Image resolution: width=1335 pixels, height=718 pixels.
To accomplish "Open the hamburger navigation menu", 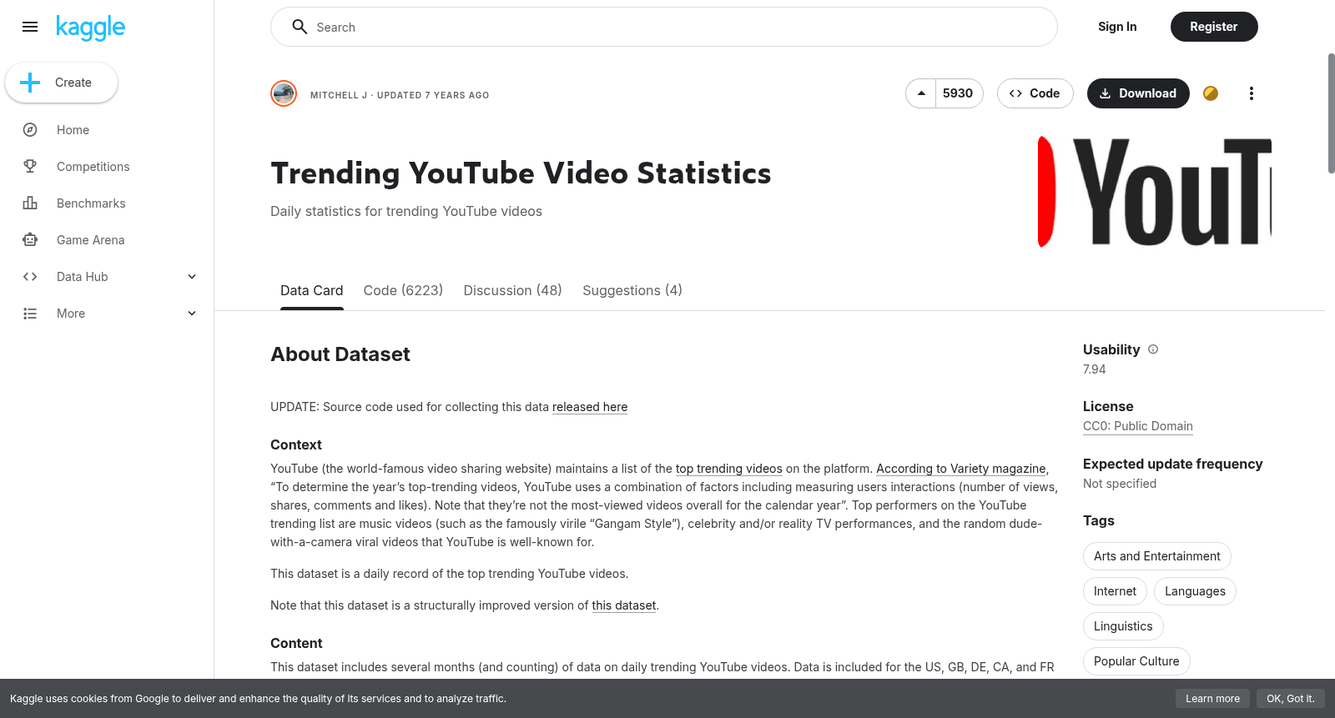I will pyautogui.click(x=30, y=27).
